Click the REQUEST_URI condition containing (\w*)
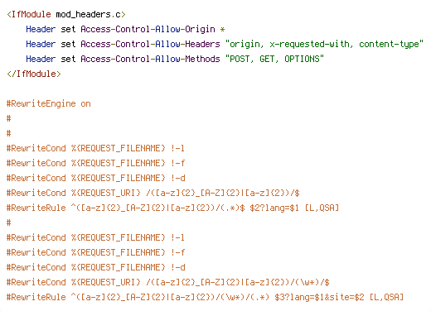This screenshot has height=311, width=431. click(x=168, y=282)
